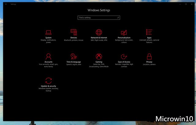196x125 pixels.
Task: Click 'Background, lock screen, colours' description
Action: [x=124, y=41]
